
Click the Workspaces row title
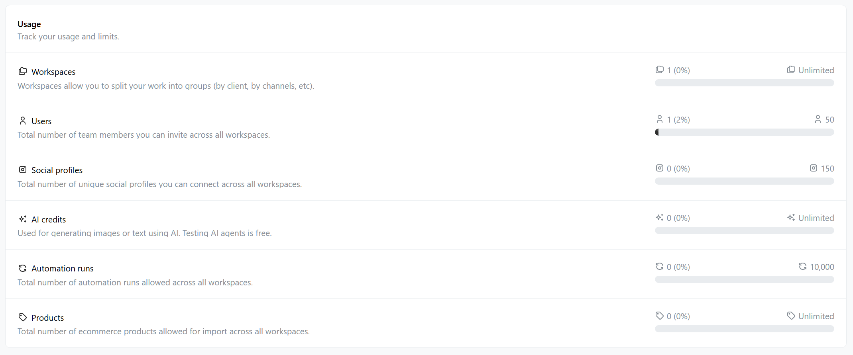pyautogui.click(x=53, y=72)
